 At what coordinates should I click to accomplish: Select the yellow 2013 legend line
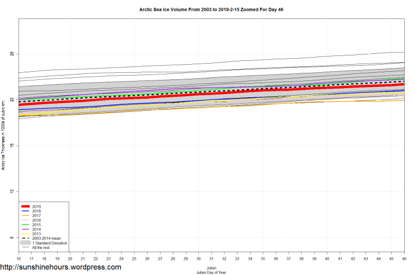(x=25, y=234)
